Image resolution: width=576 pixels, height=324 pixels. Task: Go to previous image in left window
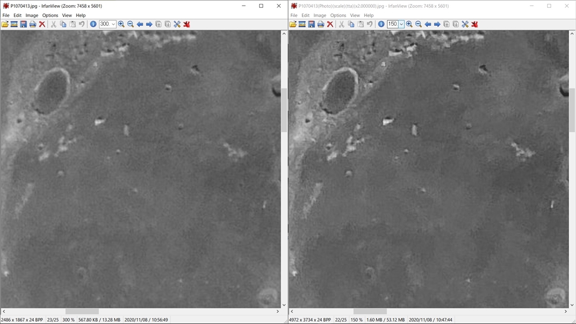tap(140, 24)
